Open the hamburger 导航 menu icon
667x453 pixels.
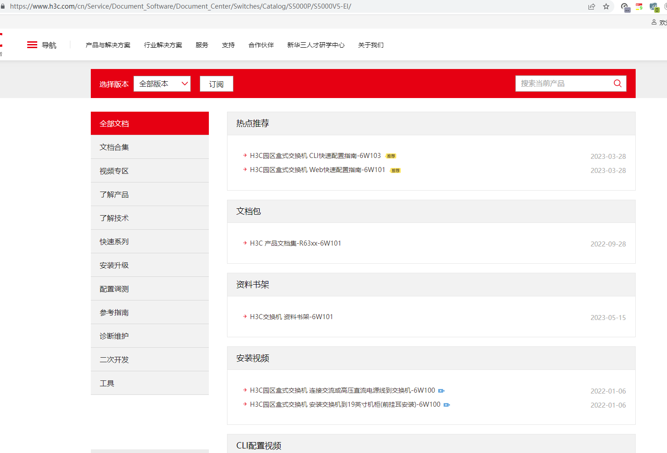coord(32,45)
